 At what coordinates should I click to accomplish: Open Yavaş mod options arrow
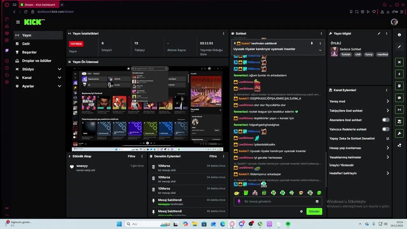388,101
